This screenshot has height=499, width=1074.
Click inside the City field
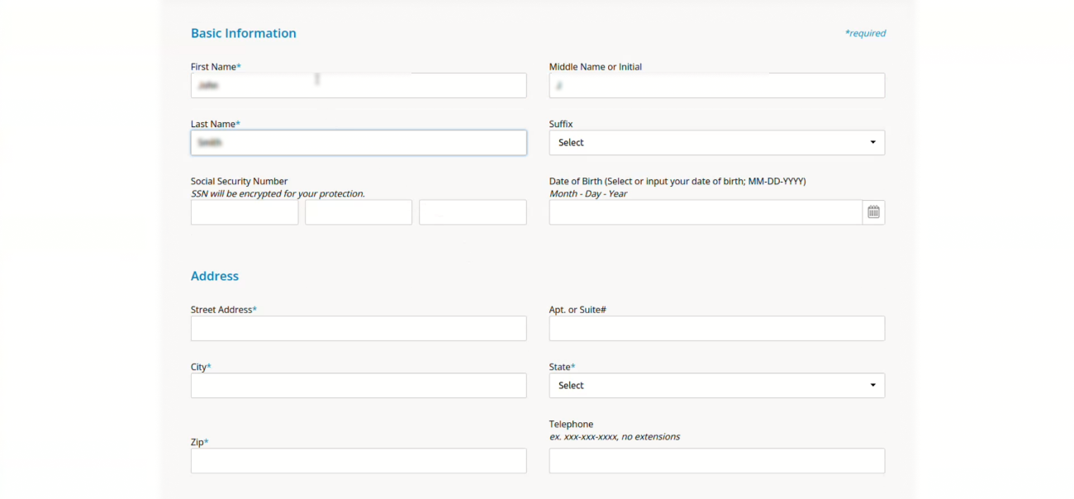click(x=359, y=386)
